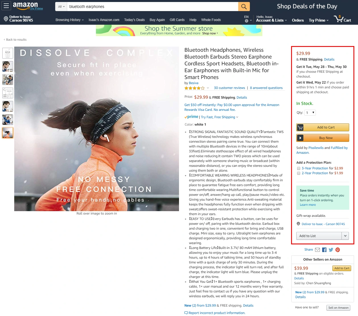Viewport: 358px width, 316px height.
Task: Click Learn more about 1-click ordering
Action: pos(308,205)
